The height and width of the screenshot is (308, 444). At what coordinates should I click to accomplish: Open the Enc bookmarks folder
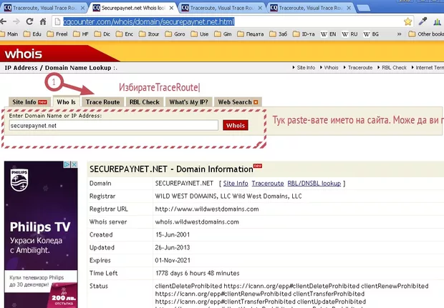(125, 34)
